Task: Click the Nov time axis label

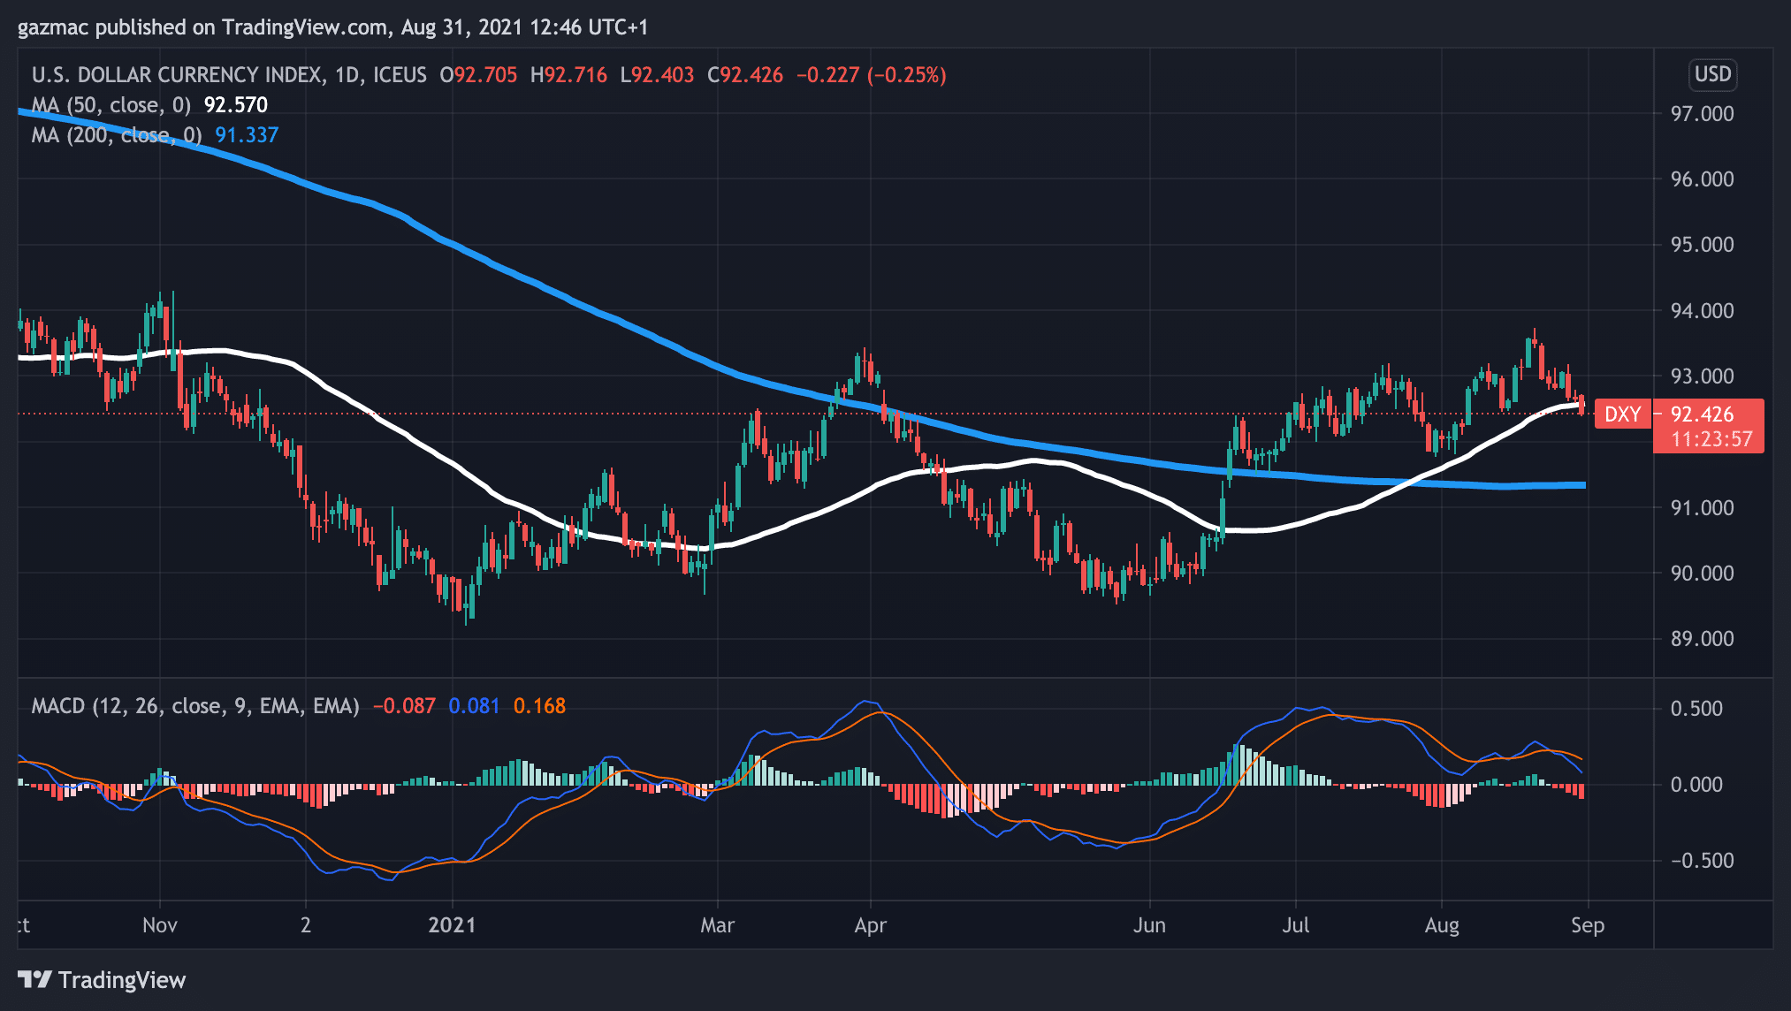Action: click(160, 925)
